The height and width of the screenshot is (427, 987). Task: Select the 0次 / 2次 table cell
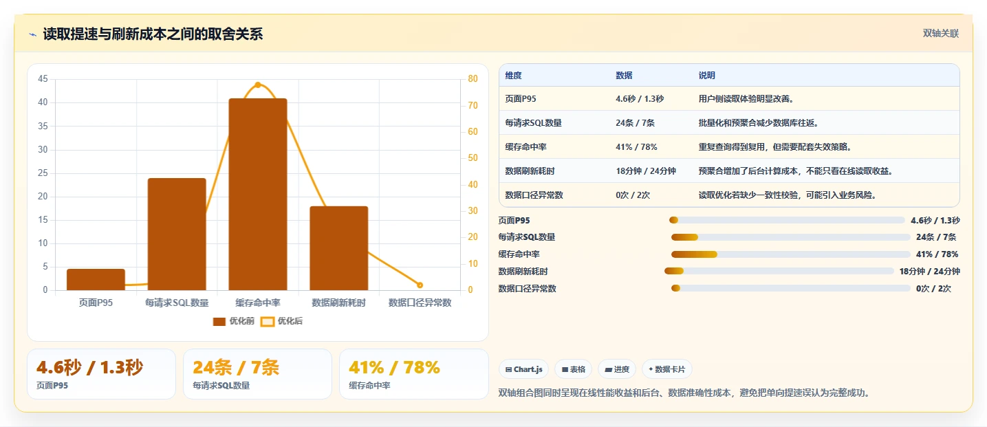pos(633,195)
